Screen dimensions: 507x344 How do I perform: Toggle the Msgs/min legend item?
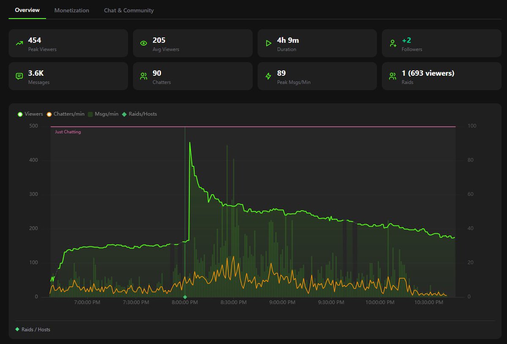click(x=103, y=114)
